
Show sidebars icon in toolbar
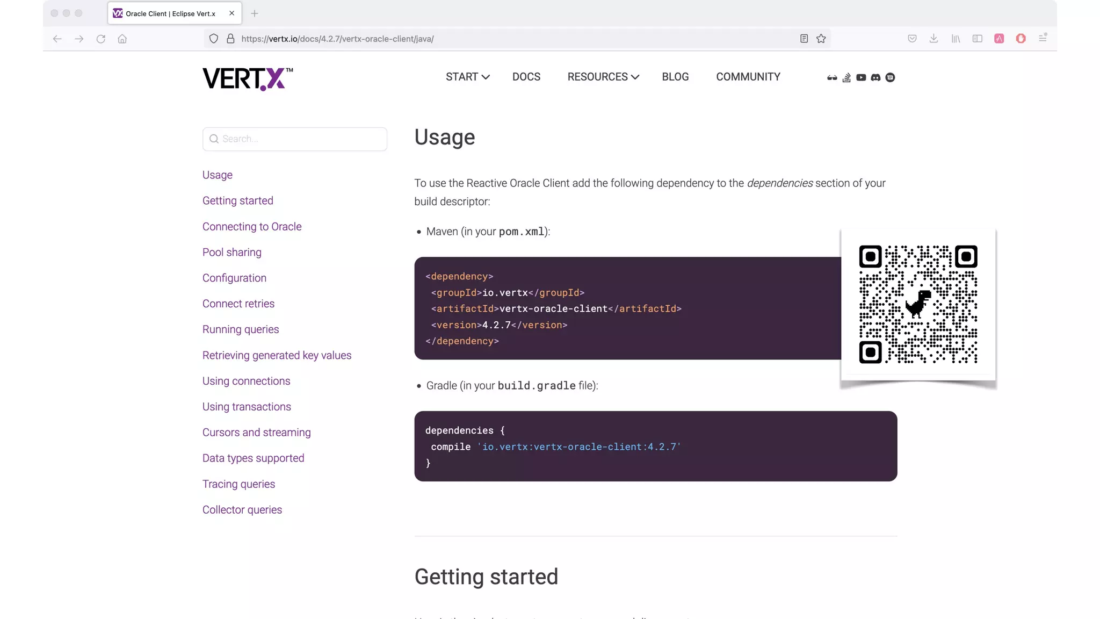(x=978, y=39)
